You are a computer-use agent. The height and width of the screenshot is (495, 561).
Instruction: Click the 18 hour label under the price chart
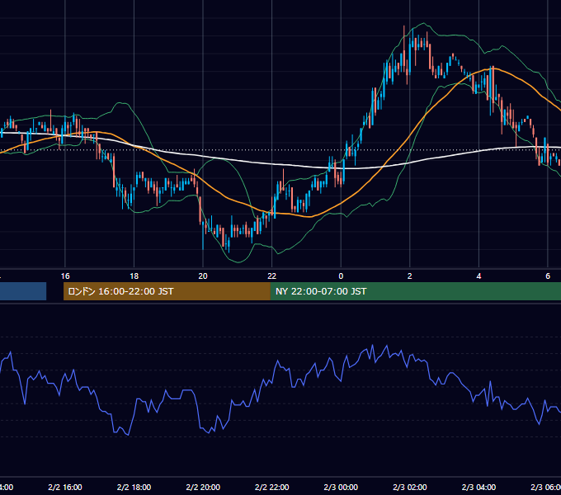(134, 276)
